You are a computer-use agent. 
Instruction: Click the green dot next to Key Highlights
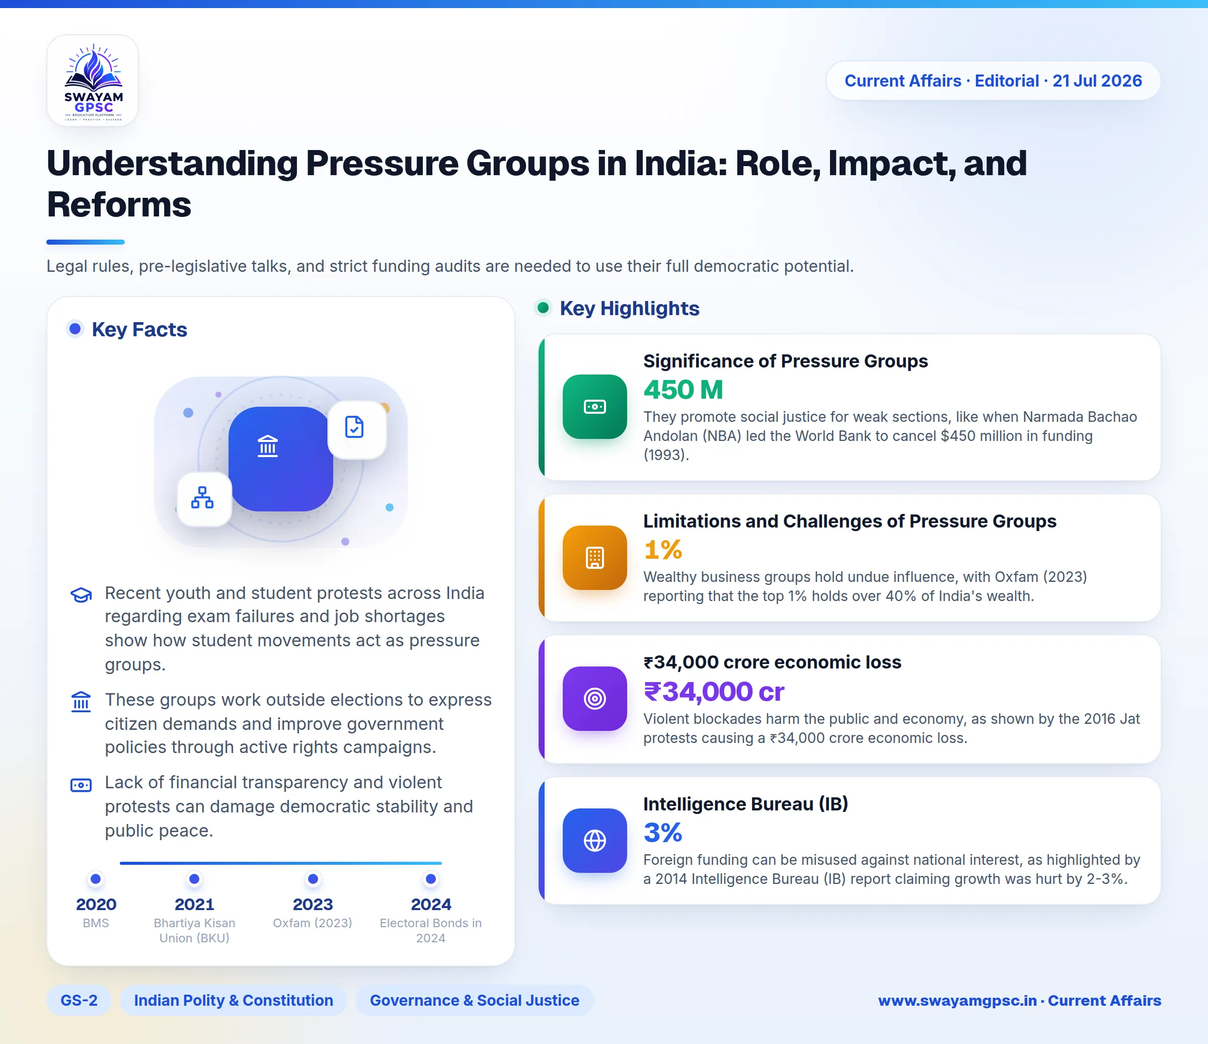[543, 307]
